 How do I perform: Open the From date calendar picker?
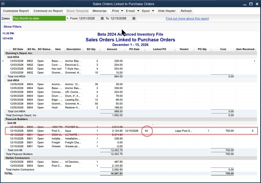[102, 18]
